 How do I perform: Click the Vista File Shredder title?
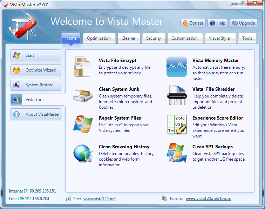pyautogui.click(x=213, y=89)
